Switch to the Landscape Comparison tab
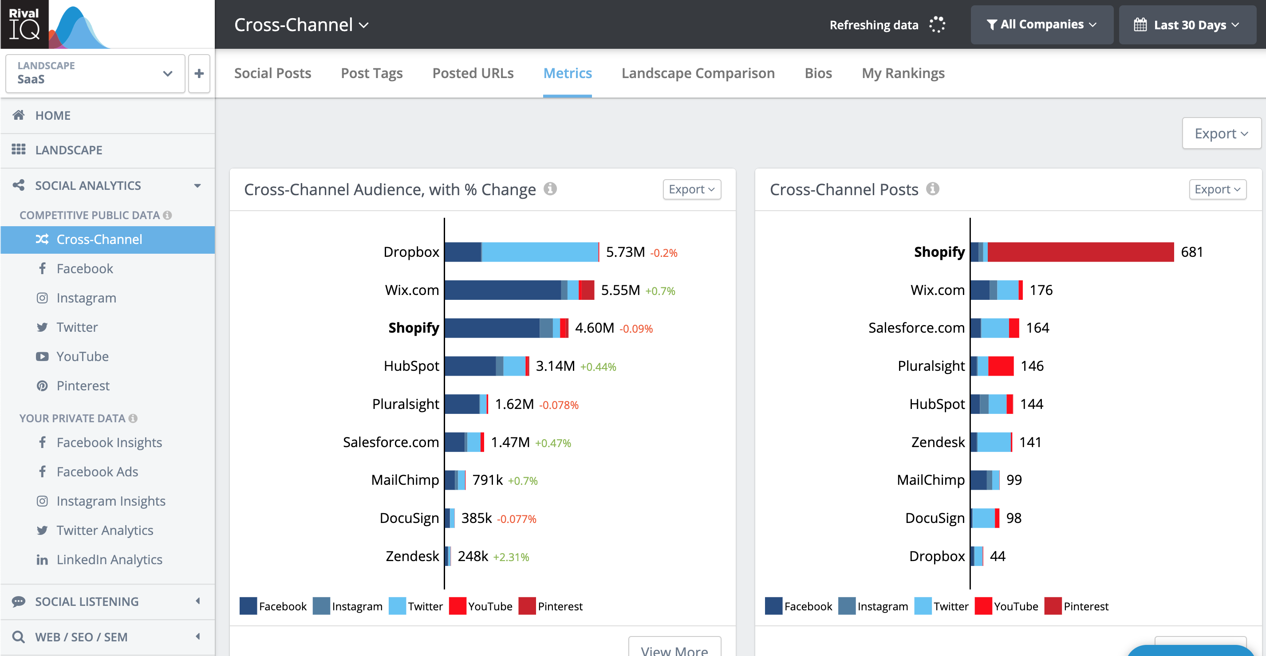Viewport: 1266px width, 656px height. point(698,73)
